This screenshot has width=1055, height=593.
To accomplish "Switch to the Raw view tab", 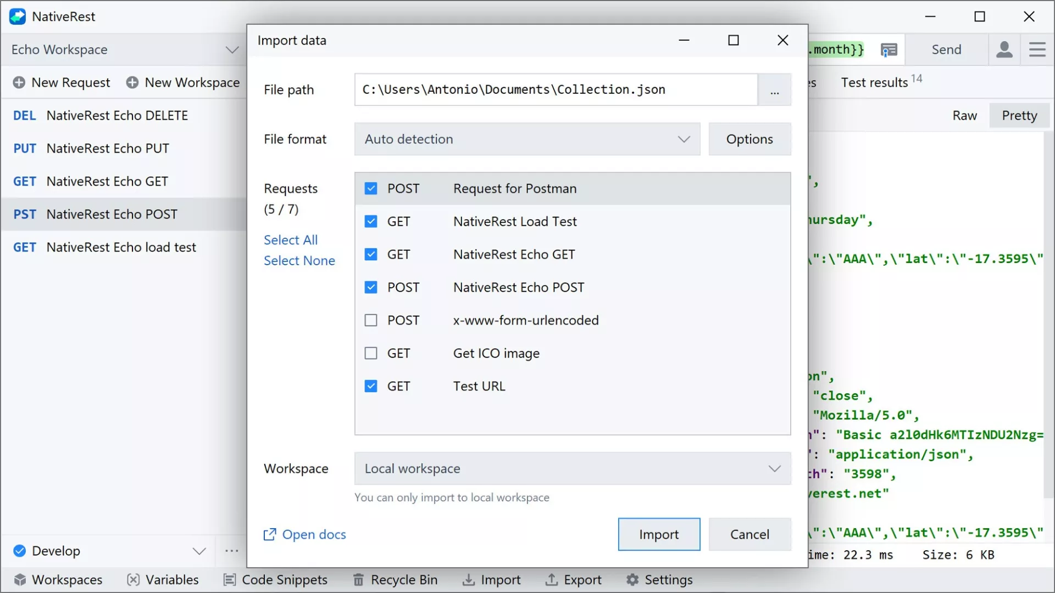I will [964, 116].
